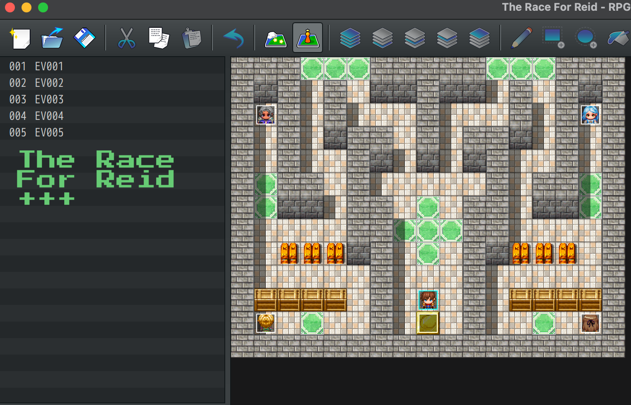Select the first layer icon in the toolbar
Viewport: 631px width, 405px height.
[350, 38]
